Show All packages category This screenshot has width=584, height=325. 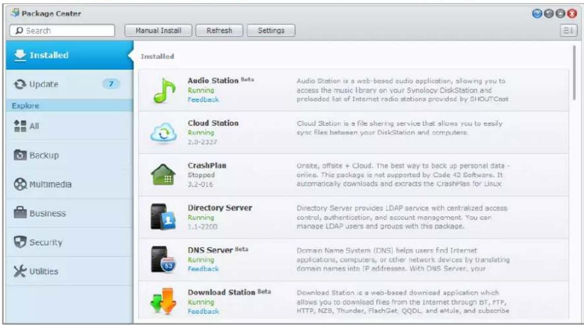click(69, 126)
